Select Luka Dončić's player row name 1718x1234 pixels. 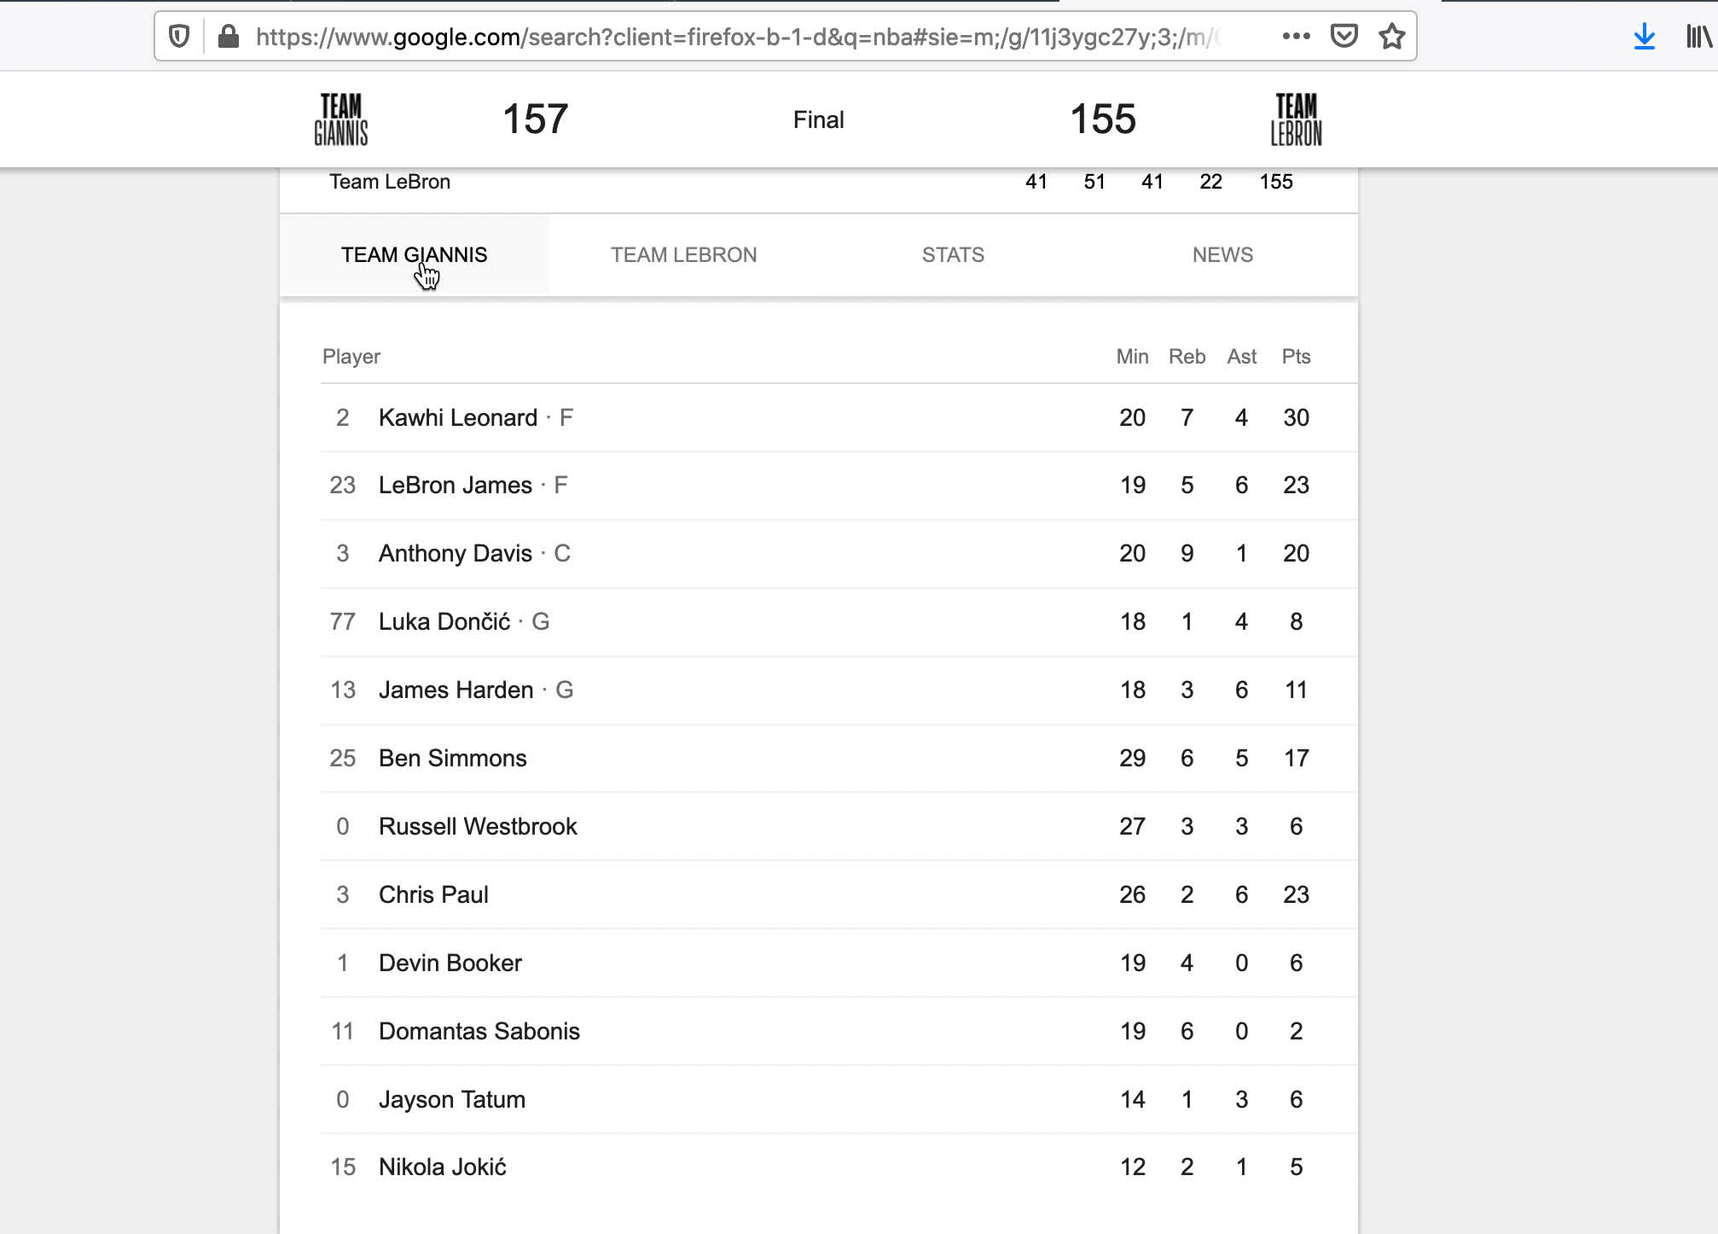click(x=444, y=622)
